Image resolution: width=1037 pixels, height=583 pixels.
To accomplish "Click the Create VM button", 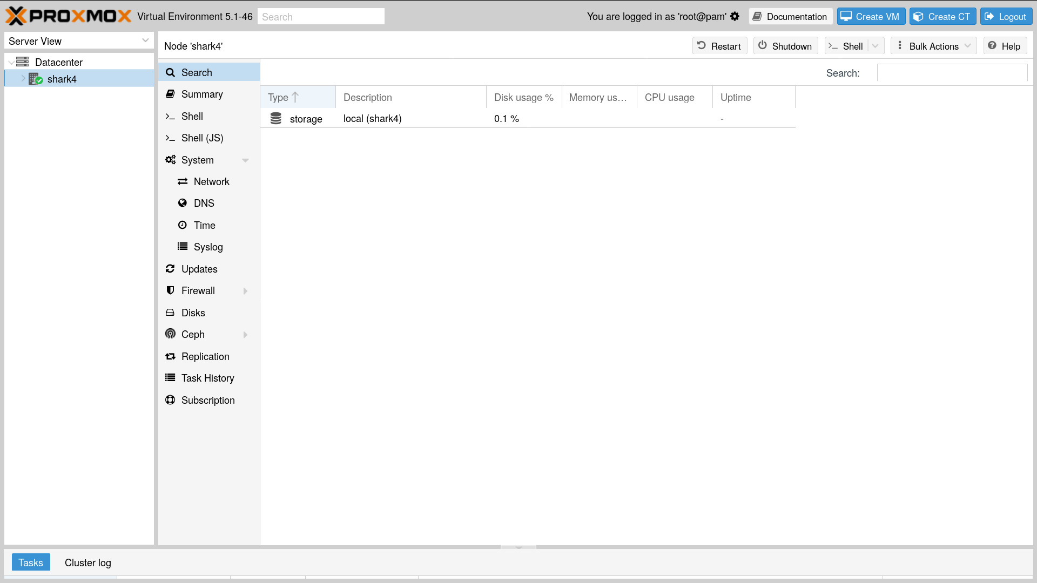I will pos(871,16).
